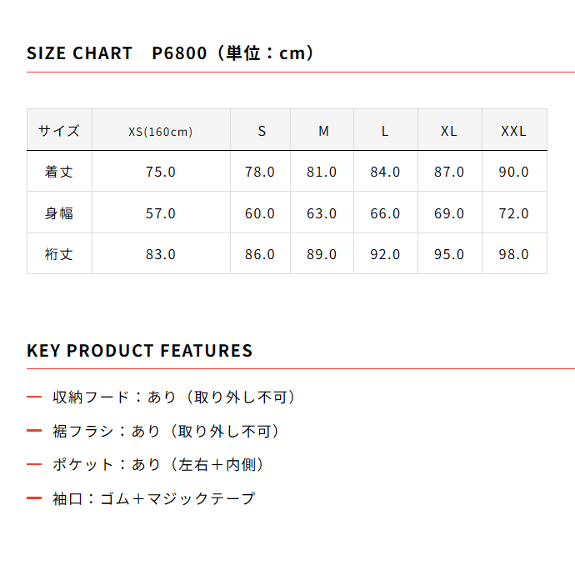
Task: Click the 75.0 length value
Action: coord(161,172)
